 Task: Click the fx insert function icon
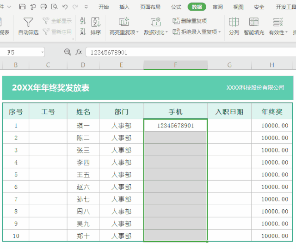coord(79,52)
